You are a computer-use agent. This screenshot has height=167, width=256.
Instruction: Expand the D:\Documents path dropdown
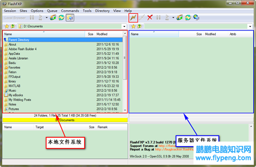(x=124, y=26)
